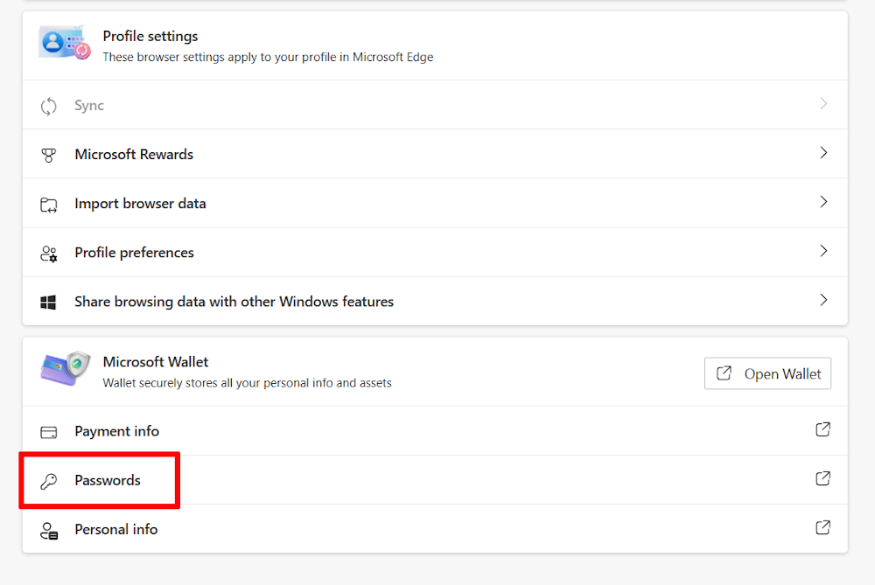This screenshot has width=875, height=585.
Task: Expand the Import browser data chevron
Action: click(x=823, y=202)
